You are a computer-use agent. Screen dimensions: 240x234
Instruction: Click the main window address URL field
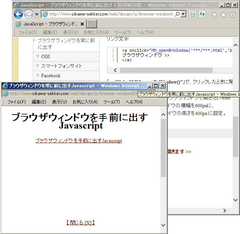click(x=111, y=14)
